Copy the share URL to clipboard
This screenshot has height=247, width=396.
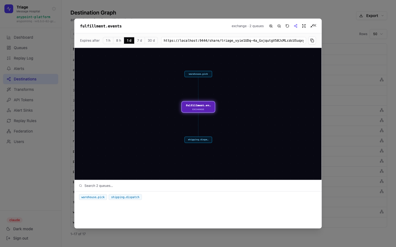(x=312, y=41)
